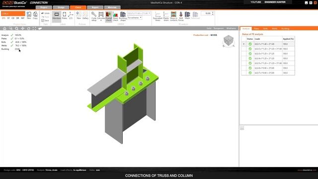
Task: Show Equivalent stress results
Action: pos(158,16)
